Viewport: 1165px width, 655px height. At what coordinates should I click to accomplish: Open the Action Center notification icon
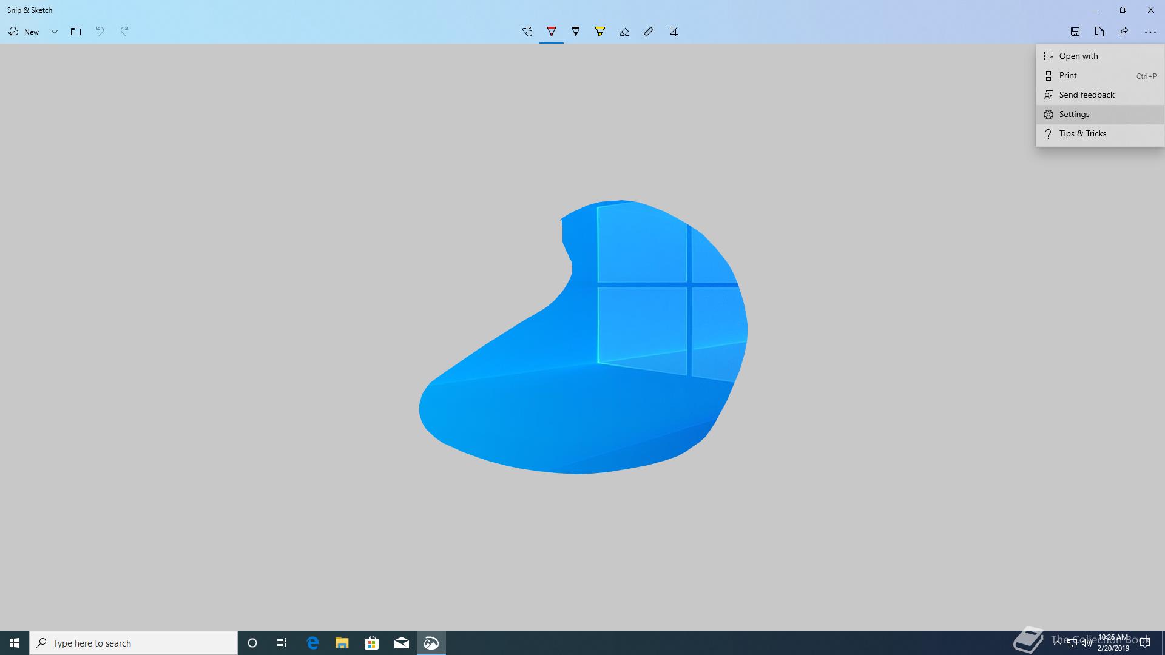click(1145, 643)
